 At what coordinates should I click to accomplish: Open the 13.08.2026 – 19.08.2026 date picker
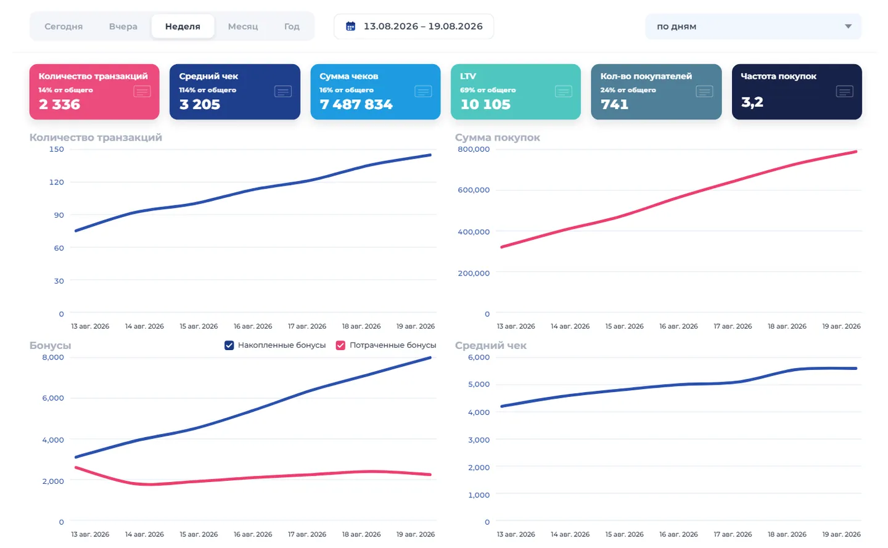pos(414,27)
